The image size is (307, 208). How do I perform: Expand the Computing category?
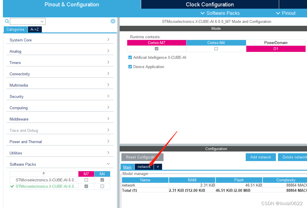60,108
